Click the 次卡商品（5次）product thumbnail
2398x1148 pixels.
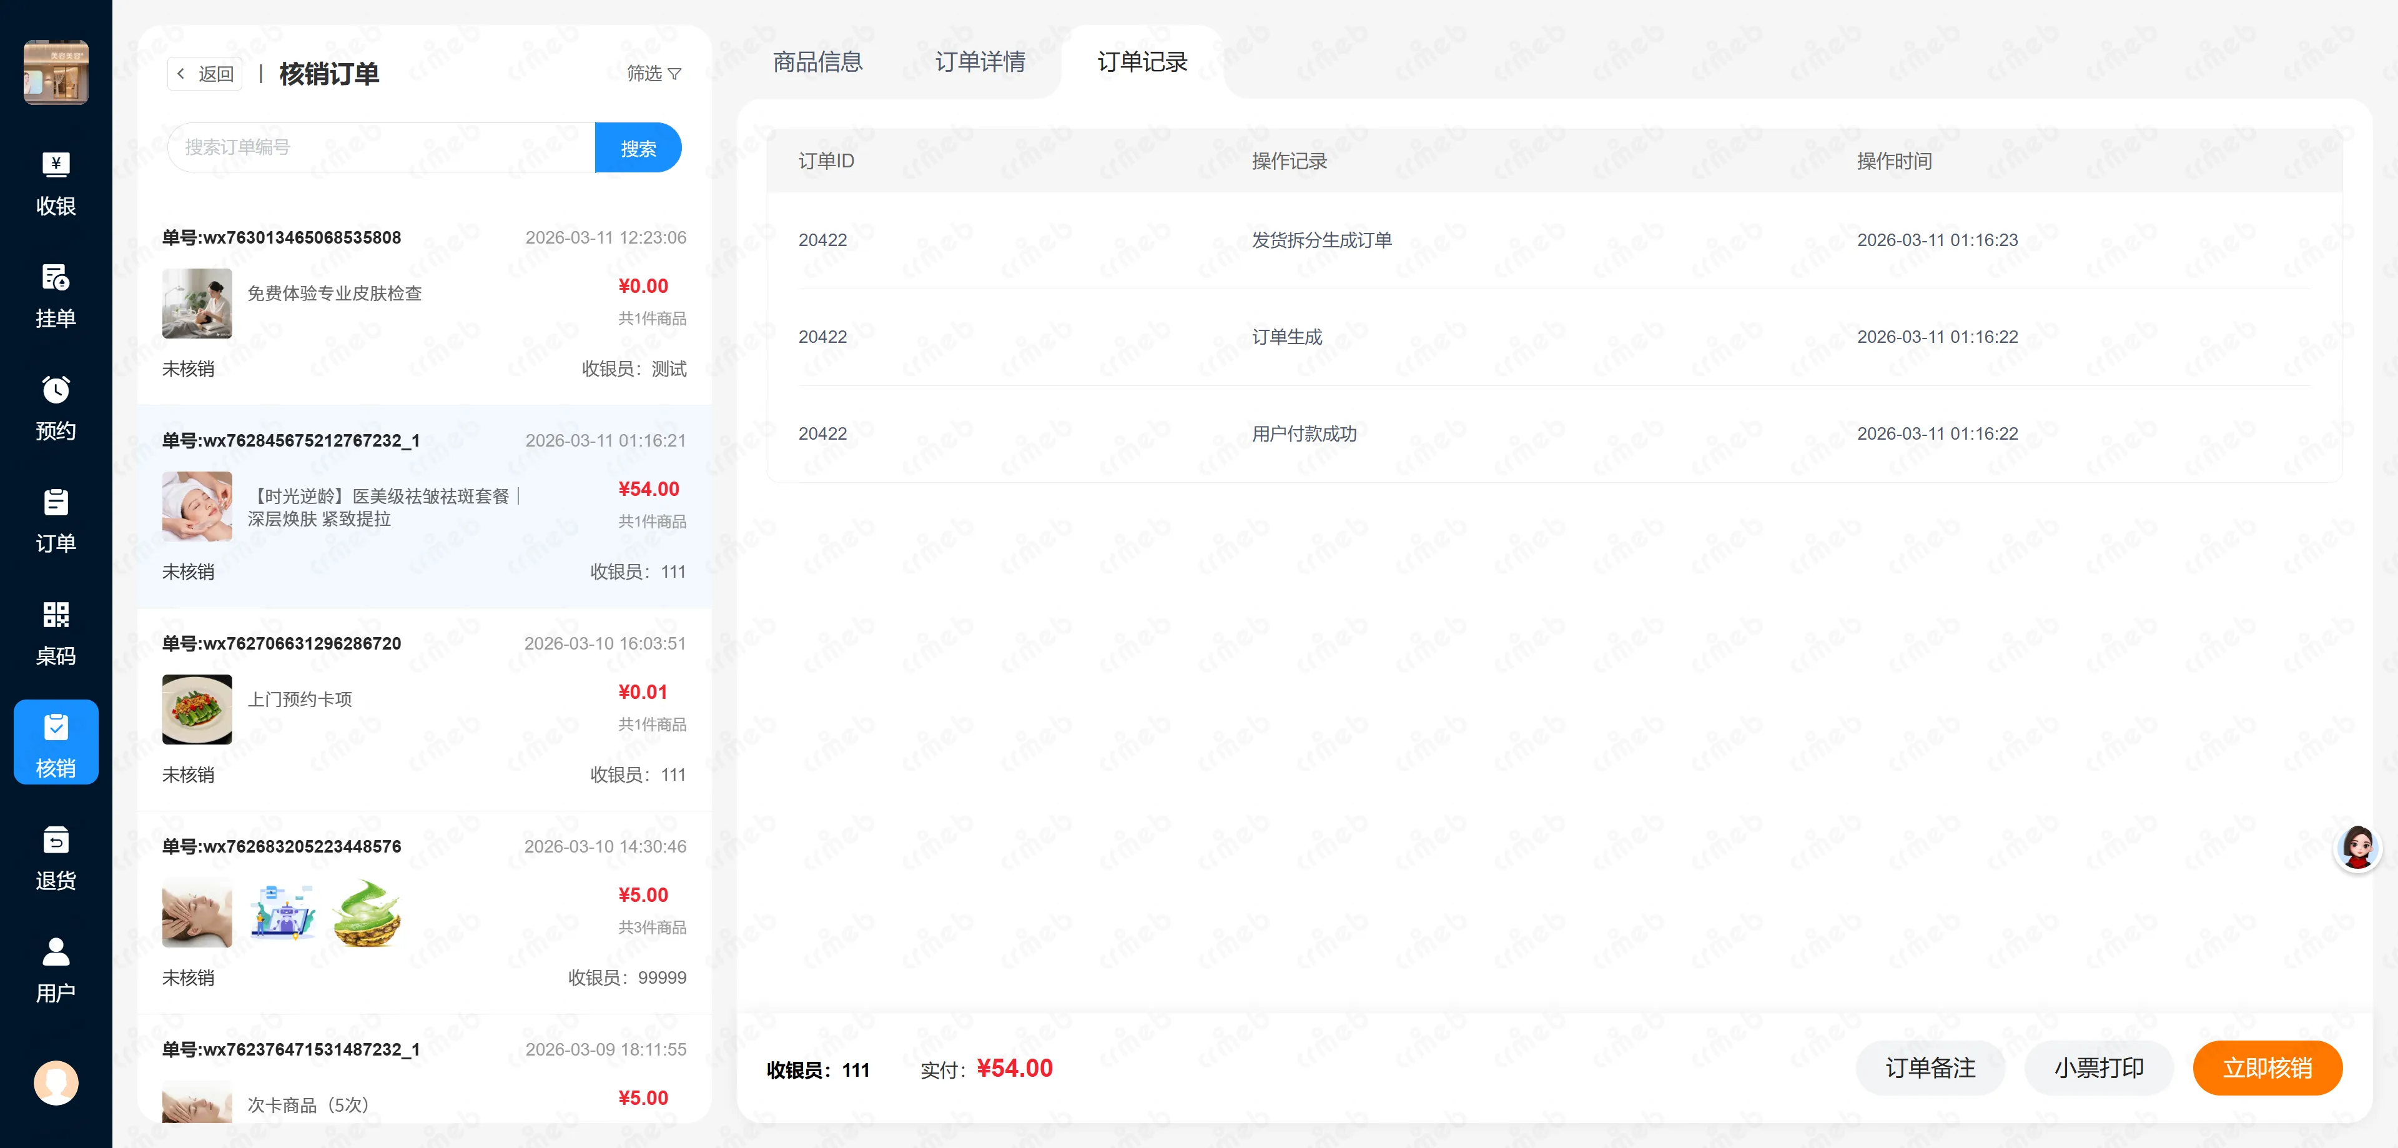[197, 1101]
